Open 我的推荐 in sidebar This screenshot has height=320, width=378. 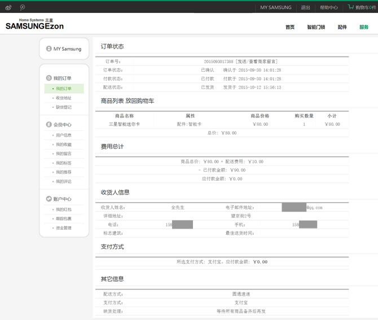point(64,172)
